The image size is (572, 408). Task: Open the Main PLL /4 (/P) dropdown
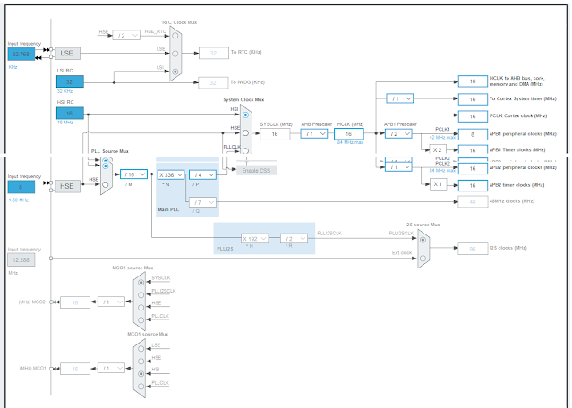(x=202, y=175)
